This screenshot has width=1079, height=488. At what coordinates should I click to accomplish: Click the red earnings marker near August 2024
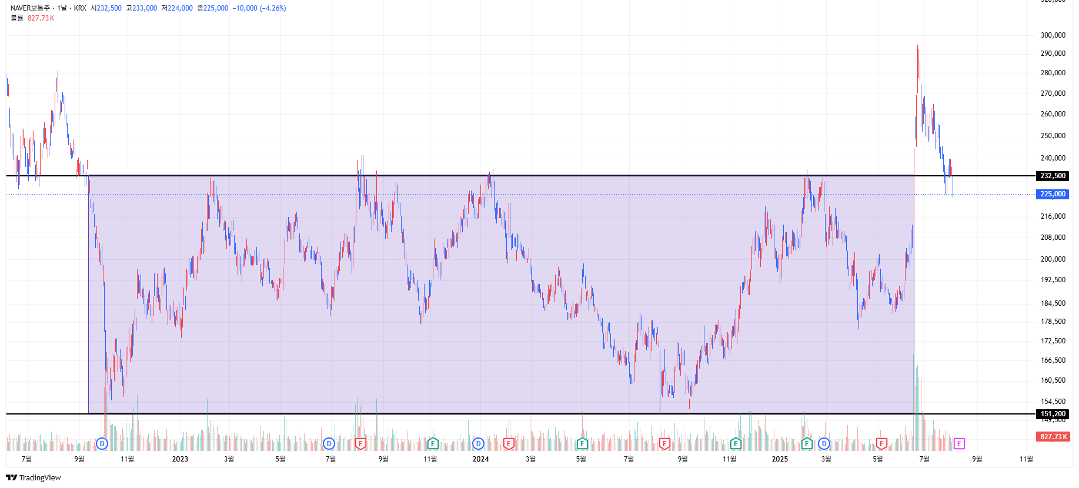coord(664,443)
